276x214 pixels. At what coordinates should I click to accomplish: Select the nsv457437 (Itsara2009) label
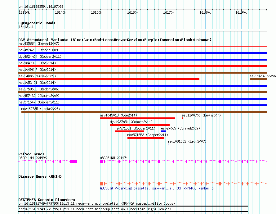click(x=39, y=96)
